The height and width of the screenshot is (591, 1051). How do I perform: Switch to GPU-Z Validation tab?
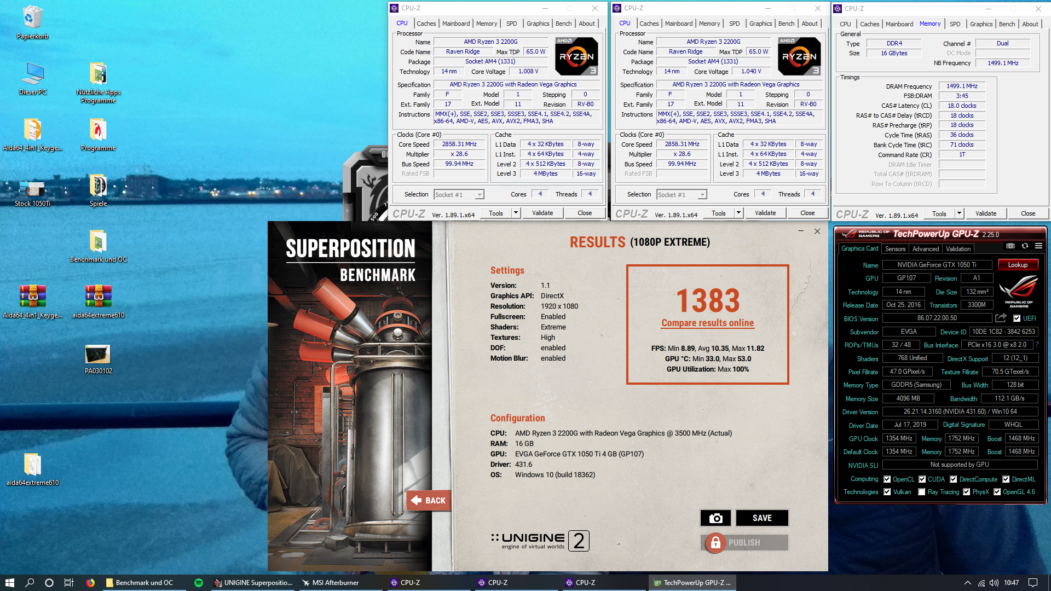point(958,249)
